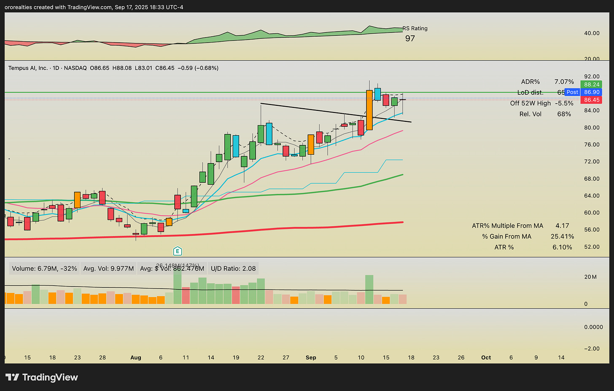This screenshot has height=391, width=614.
Task: Click 'Aug' on the date axis
Action: (136, 358)
